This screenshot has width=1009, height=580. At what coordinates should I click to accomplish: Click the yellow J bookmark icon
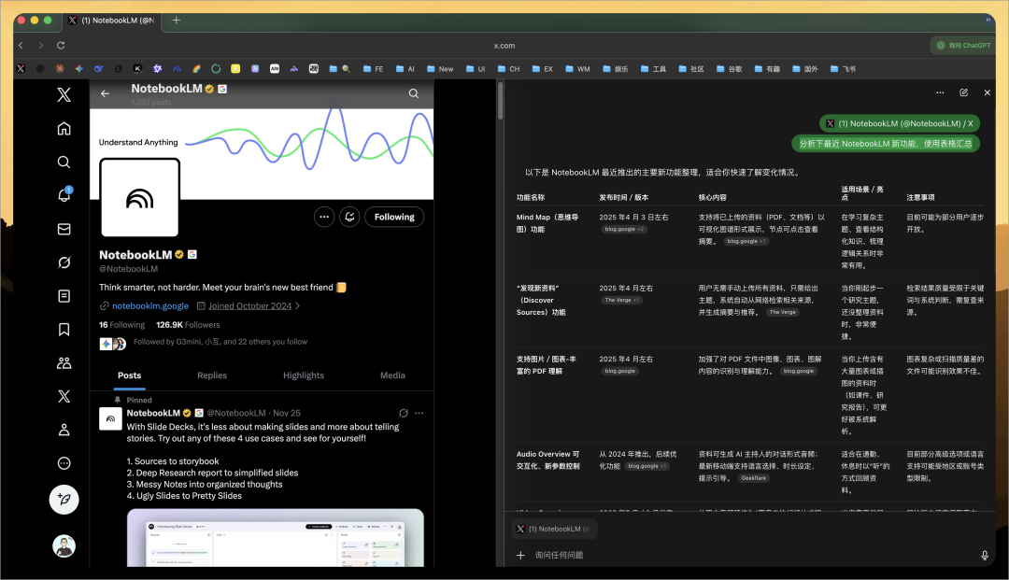(x=235, y=69)
